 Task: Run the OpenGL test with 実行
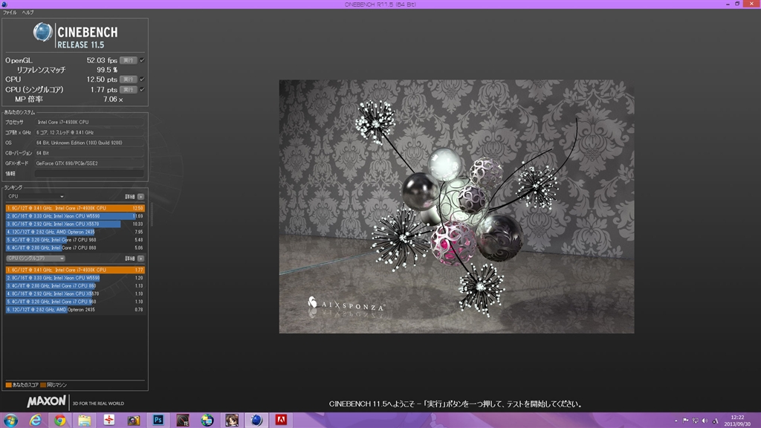pyautogui.click(x=128, y=60)
